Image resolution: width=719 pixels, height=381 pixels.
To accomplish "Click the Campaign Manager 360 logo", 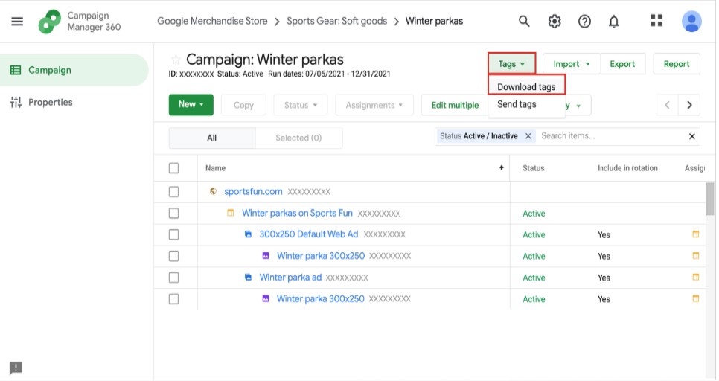I will coord(50,22).
